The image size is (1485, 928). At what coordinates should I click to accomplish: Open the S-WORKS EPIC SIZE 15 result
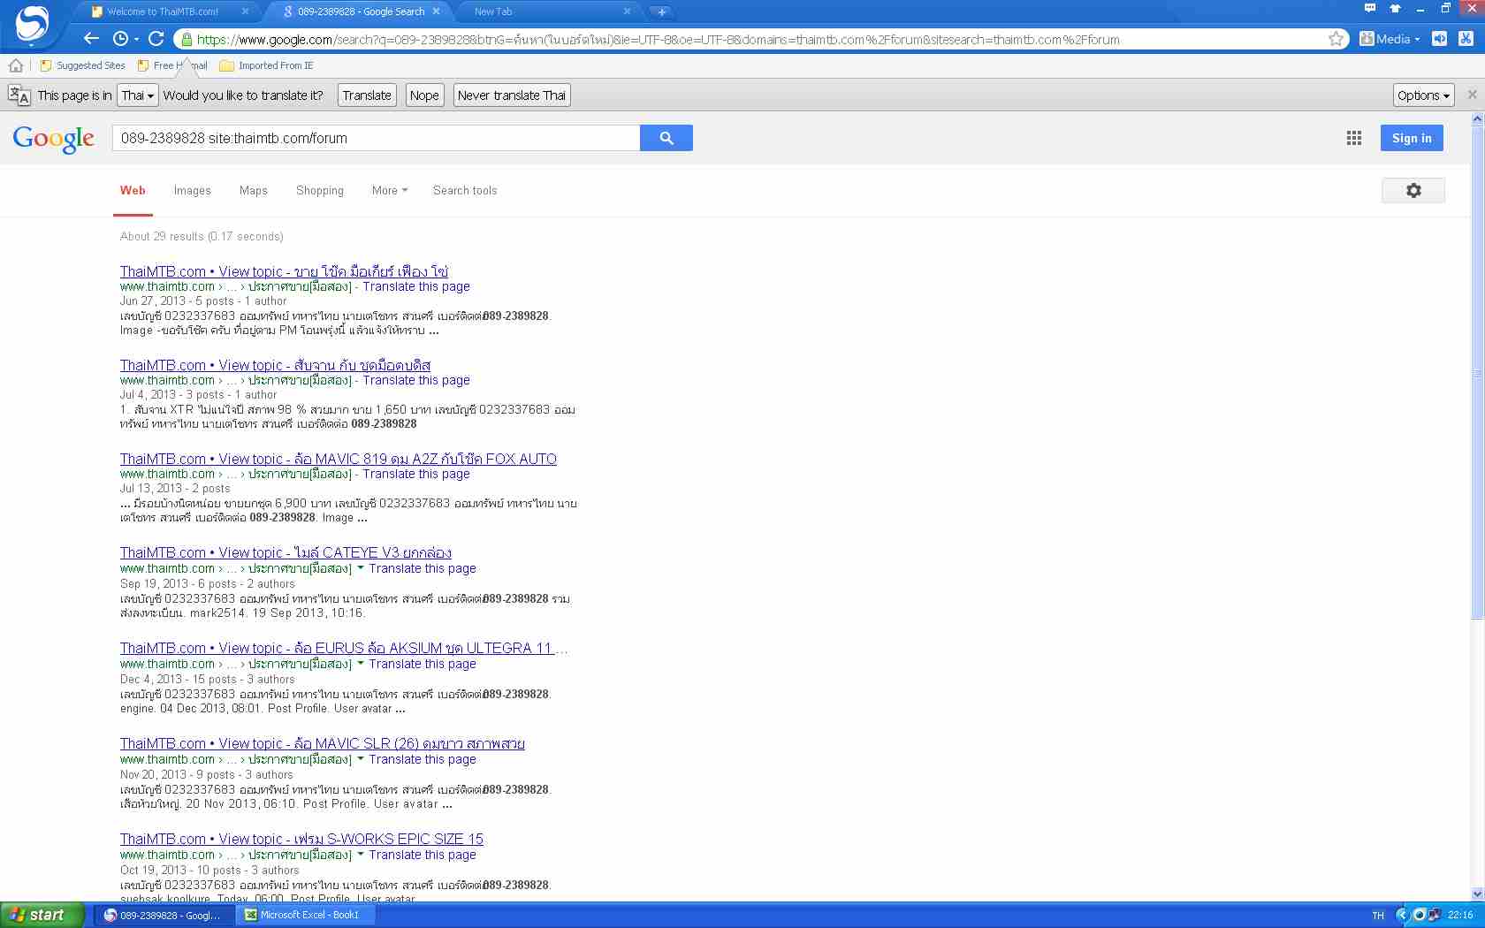[x=301, y=839]
